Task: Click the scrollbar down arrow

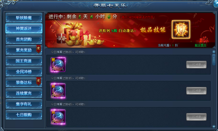Action: [214, 127]
